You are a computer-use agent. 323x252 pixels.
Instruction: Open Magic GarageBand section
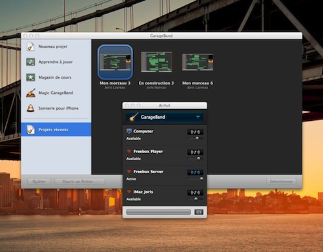point(56,93)
